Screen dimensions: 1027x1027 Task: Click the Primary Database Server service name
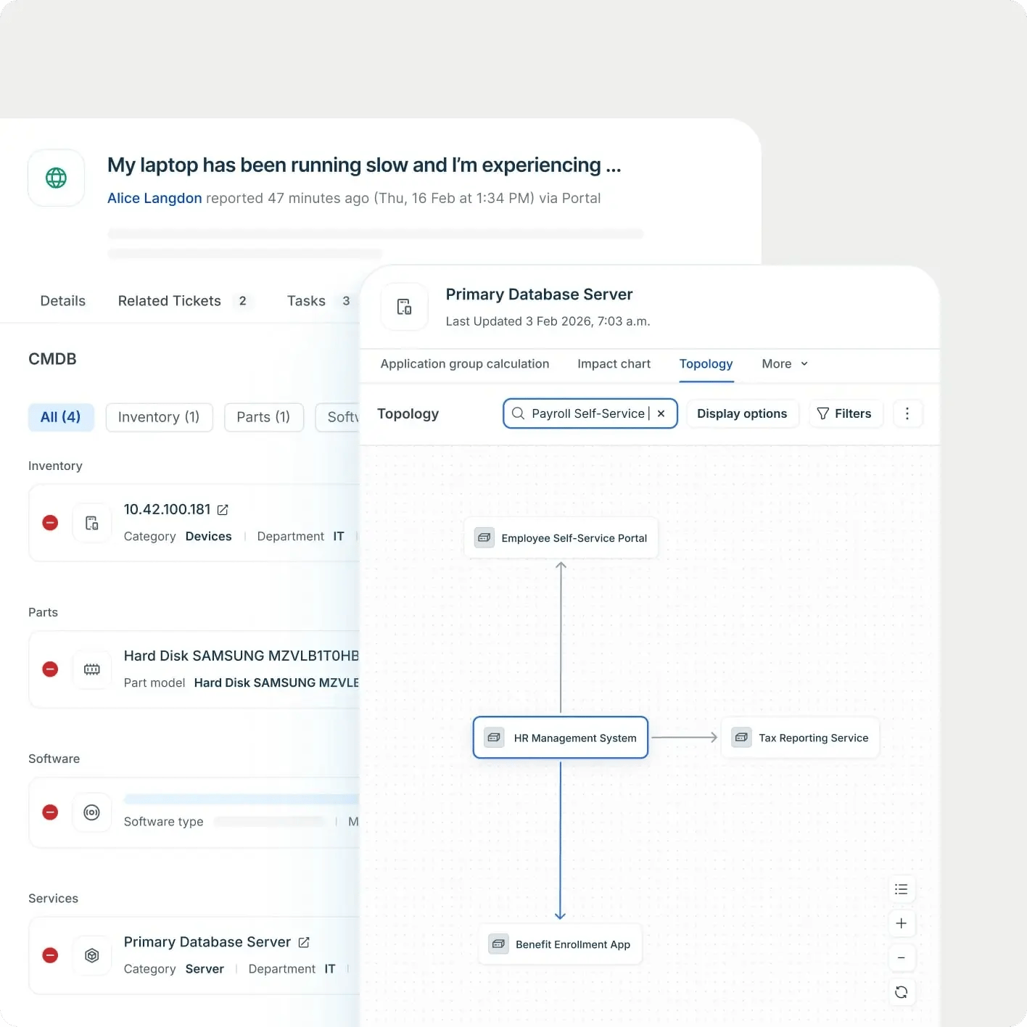pos(207,942)
